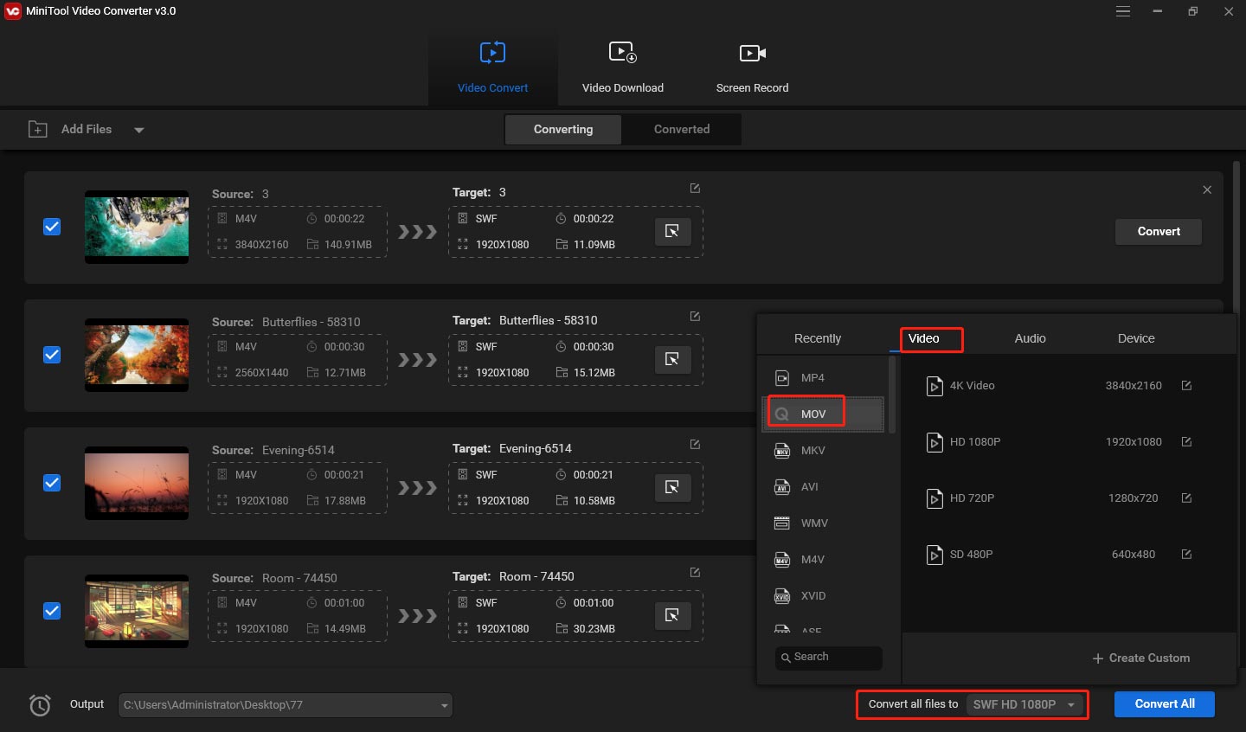The height and width of the screenshot is (732, 1246).
Task: Edit the HD 720P preset settings
Action: (x=1186, y=498)
